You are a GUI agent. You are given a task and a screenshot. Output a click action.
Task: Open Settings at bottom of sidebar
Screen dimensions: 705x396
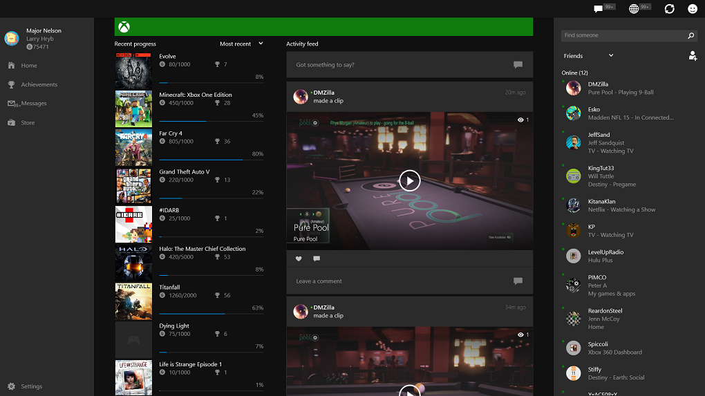tap(31, 386)
